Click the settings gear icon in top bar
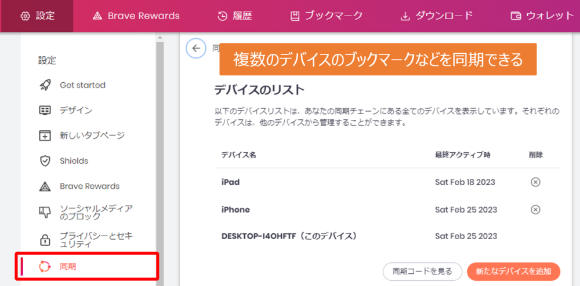Viewport: 580px width, 286px height. pos(25,16)
